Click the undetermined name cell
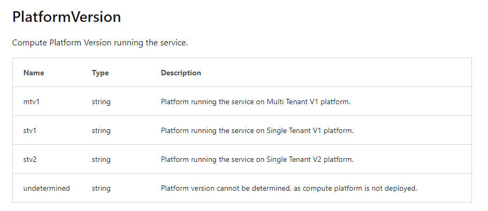The width and height of the screenshot is (488, 211). [47, 188]
